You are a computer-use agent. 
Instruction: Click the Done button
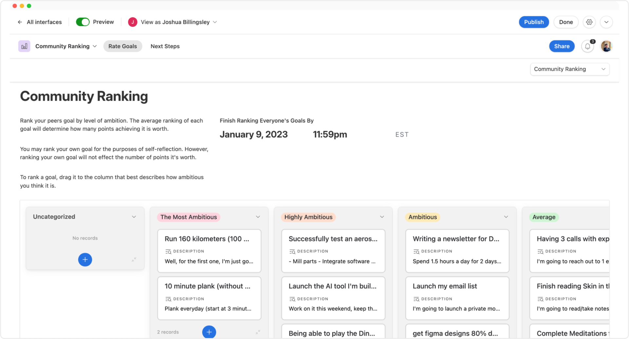coord(566,22)
